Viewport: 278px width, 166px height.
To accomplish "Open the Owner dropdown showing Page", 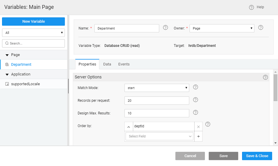I will click(x=222, y=29).
